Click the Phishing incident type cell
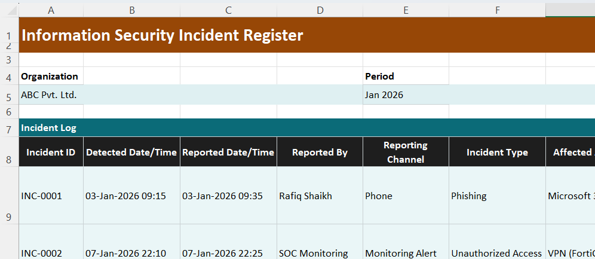Viewport: 595px width, 259px height. [x=497, y=196]
